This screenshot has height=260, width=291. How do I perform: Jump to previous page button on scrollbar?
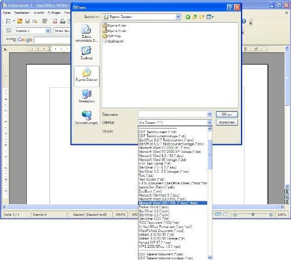(x=287, y=191)
